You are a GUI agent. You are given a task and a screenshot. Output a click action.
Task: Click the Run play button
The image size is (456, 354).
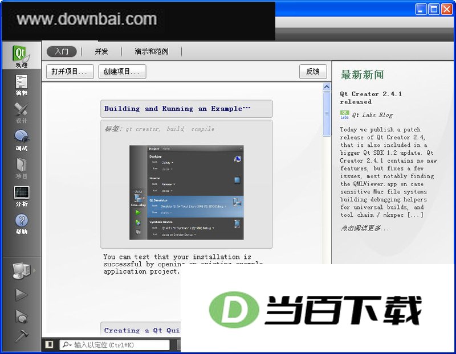(x=21, y=294)
